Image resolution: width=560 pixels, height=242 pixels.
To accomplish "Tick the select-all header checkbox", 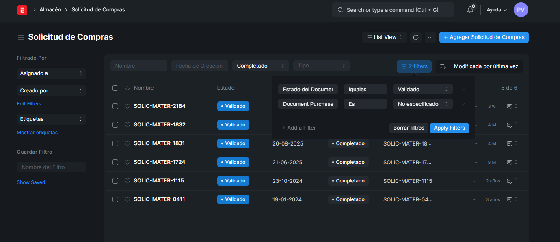I will 115,88.
